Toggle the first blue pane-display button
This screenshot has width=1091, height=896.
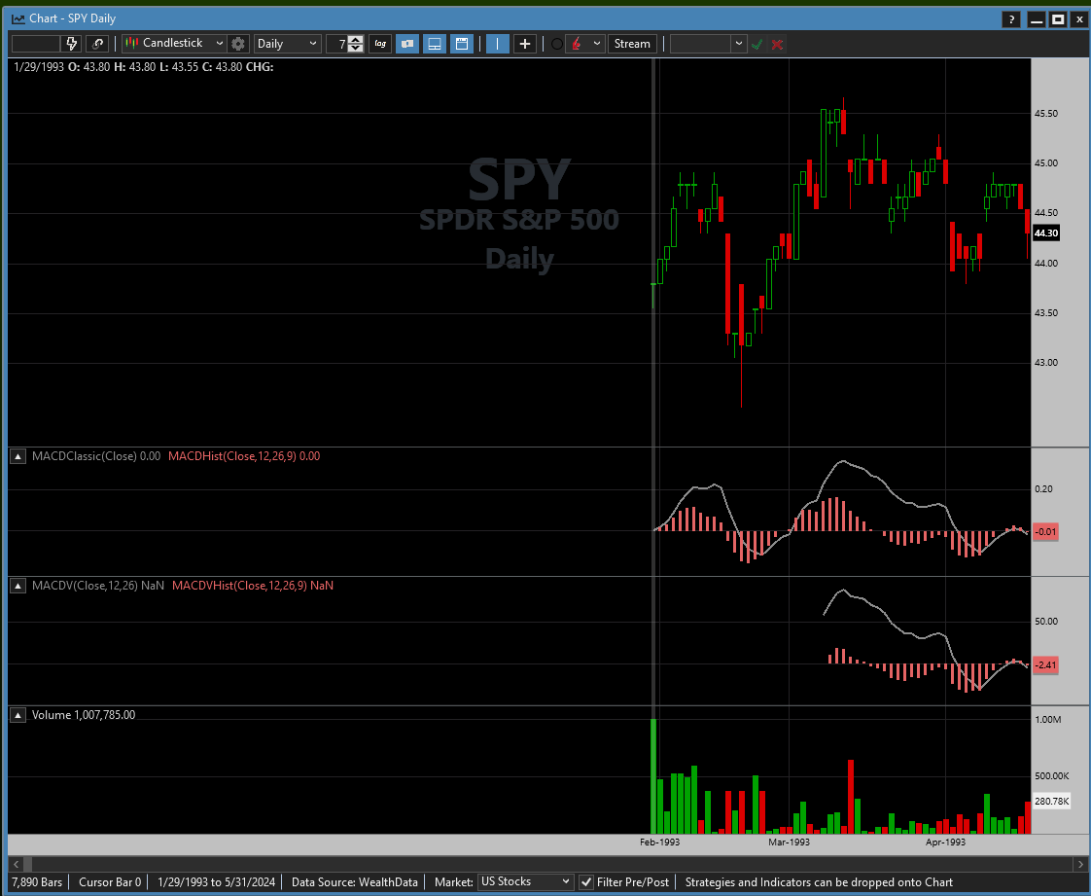(407, 44)
